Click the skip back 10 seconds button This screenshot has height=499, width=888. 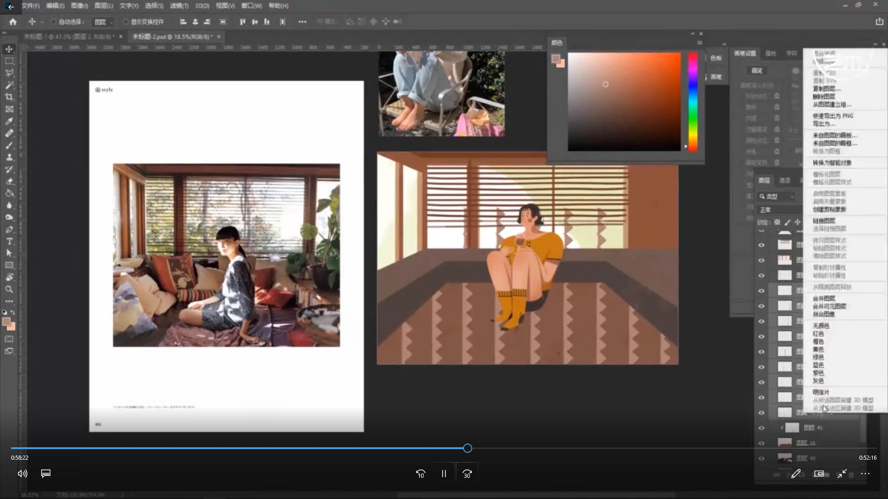tap(420, 474)
